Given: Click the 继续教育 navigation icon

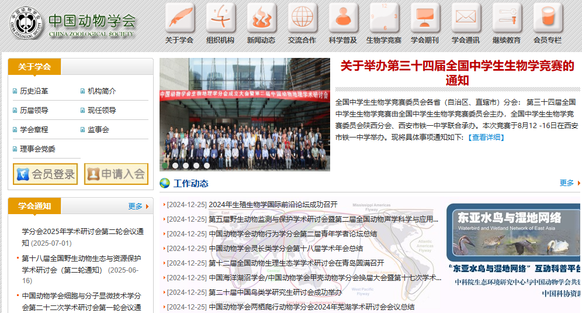Looking at the screenshot, I should point(507,18).
